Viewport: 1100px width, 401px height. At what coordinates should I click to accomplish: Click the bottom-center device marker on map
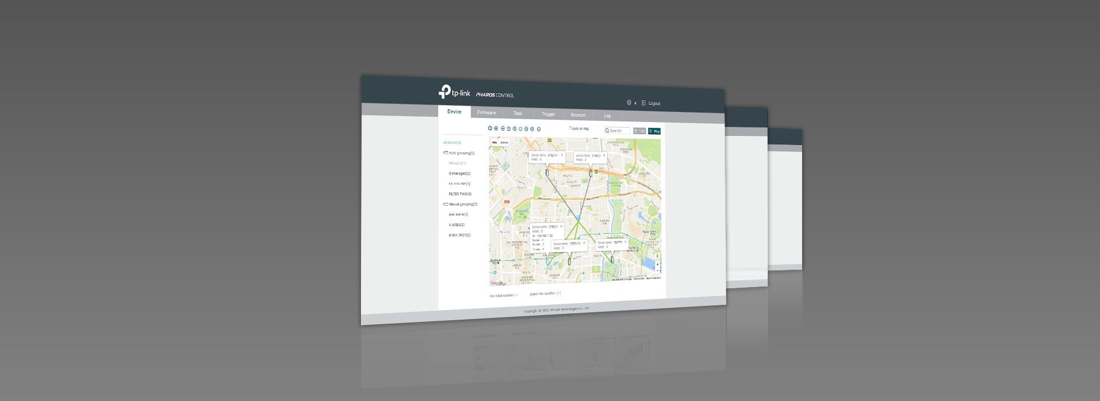pyautogui.click(x=569, y=261)
